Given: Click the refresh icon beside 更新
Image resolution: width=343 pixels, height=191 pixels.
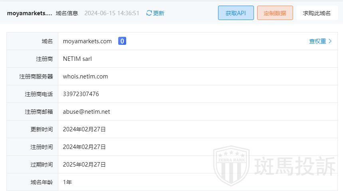Looking at the screenshot, I should click(149, 13).
